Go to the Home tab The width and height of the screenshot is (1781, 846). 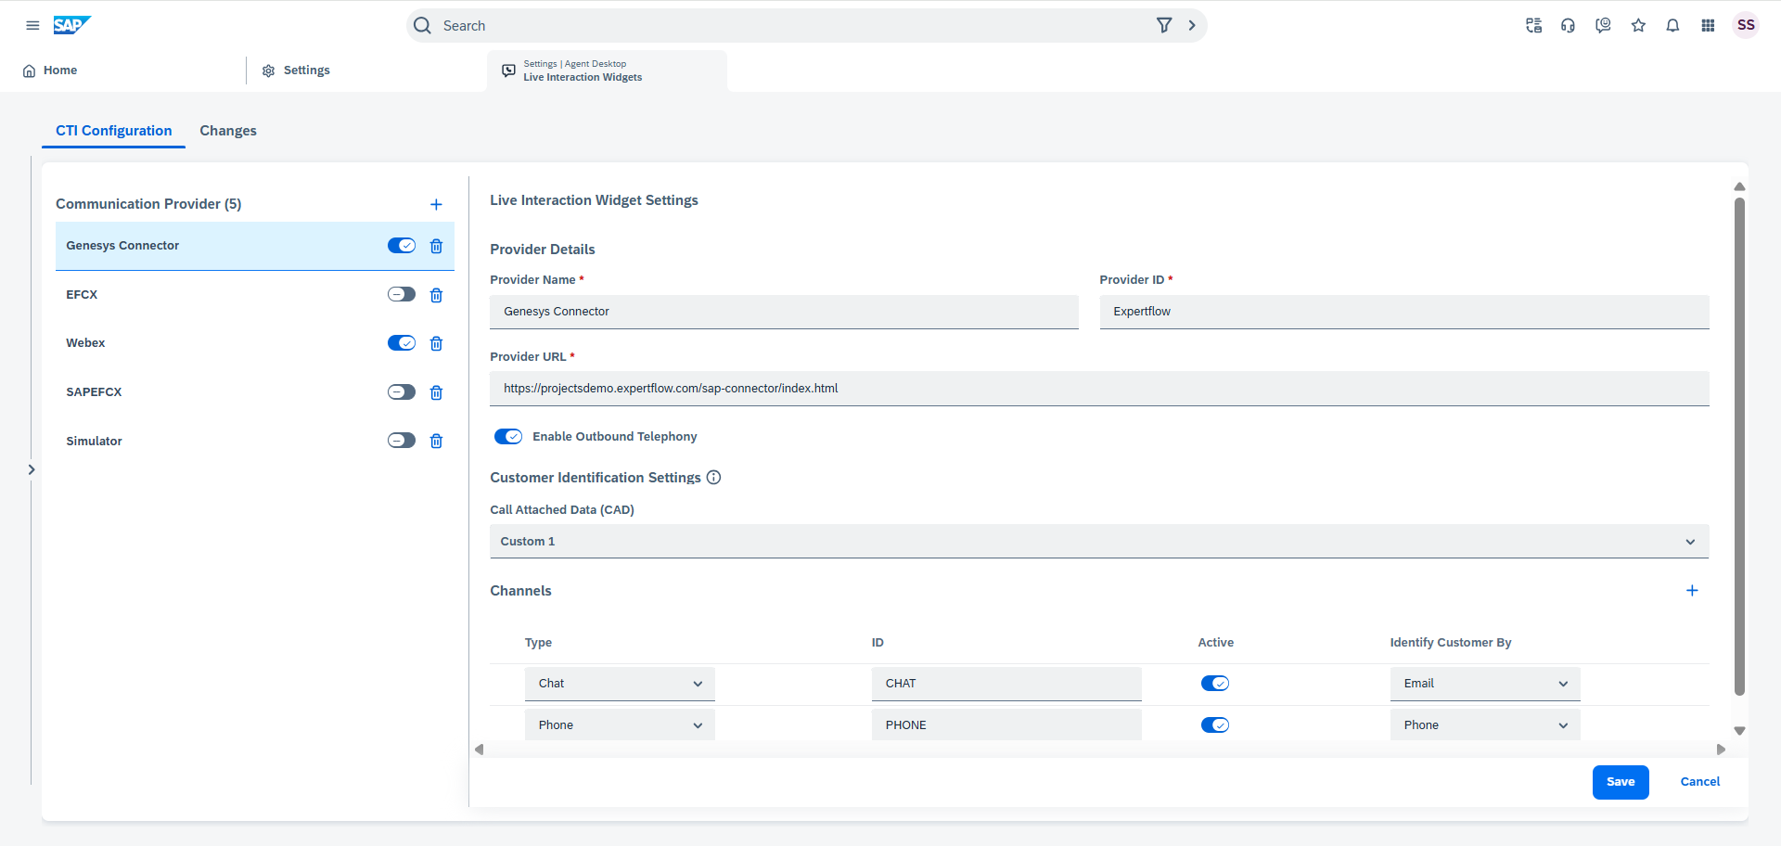pyautogui.click(x=51, y=70)
